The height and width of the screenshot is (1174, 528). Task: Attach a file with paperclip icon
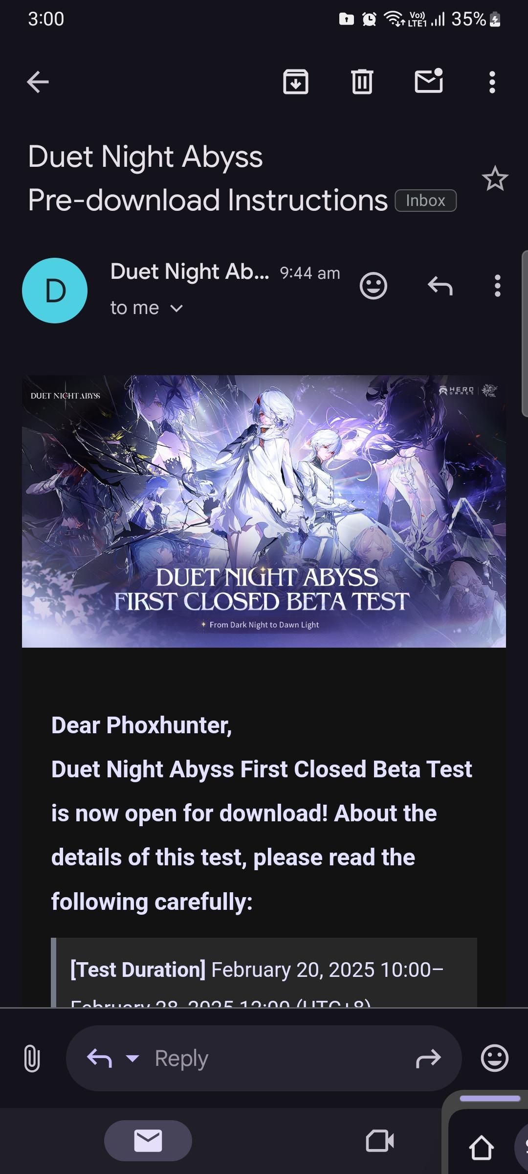32,1058
